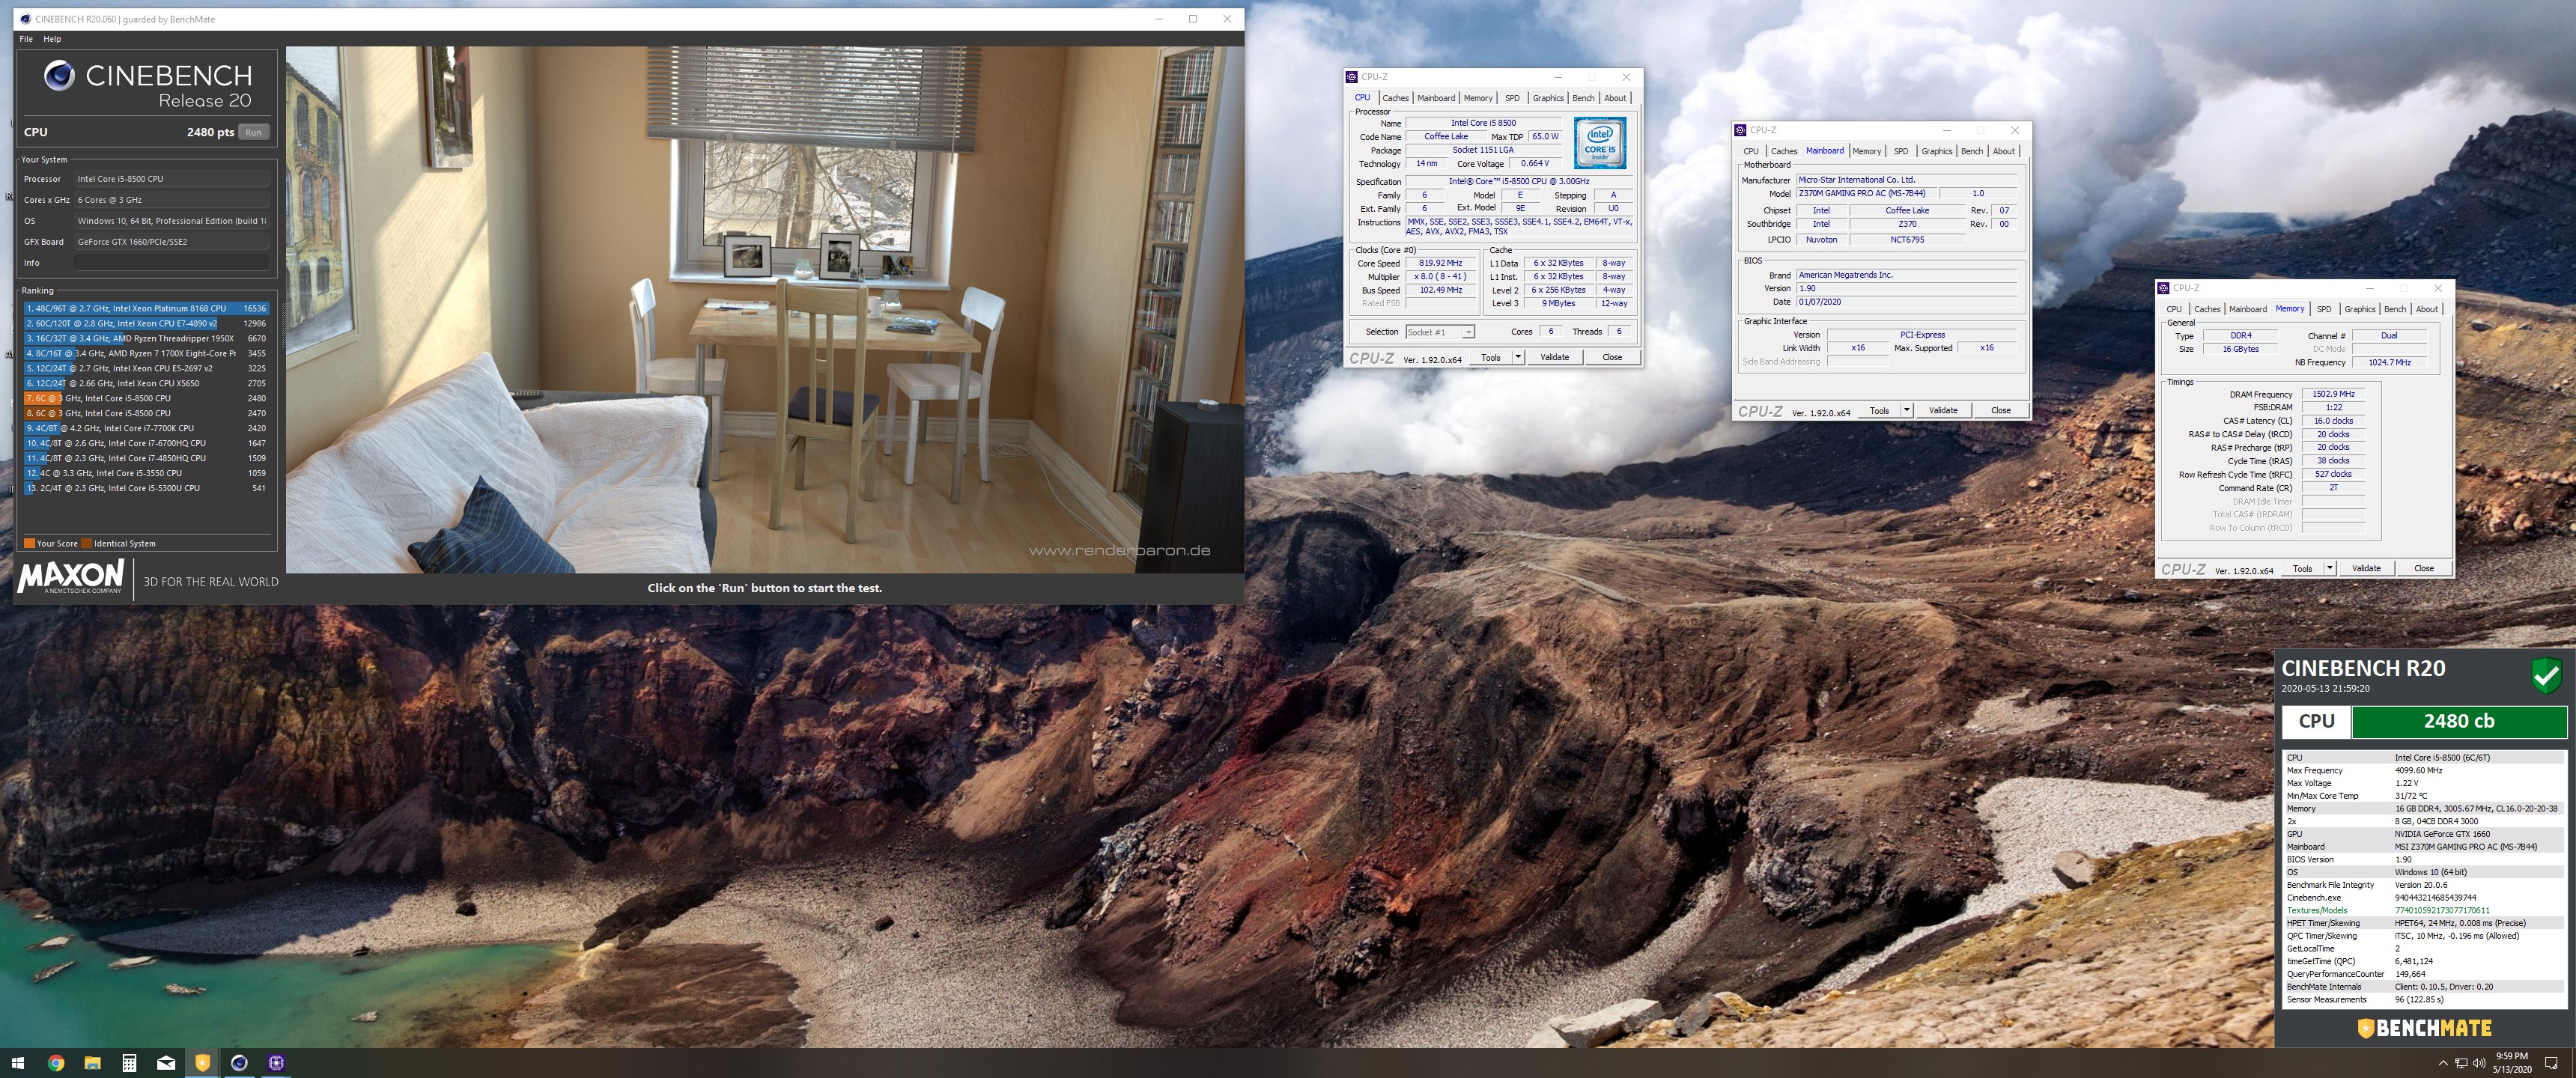Screen dimensions: 2576x1078
Task: Open About tab in CPU-Z CPU window
Action: coord(1615,98)
